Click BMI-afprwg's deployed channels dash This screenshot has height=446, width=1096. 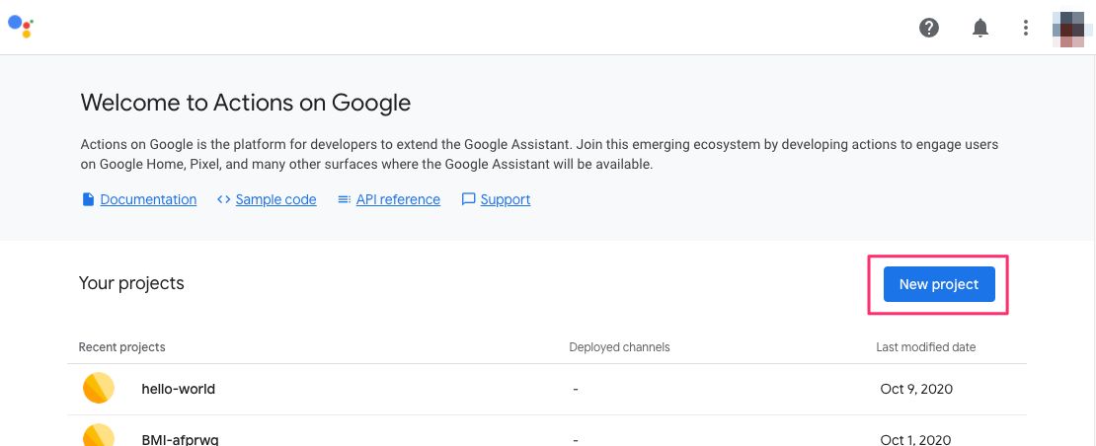pos(575,440)
